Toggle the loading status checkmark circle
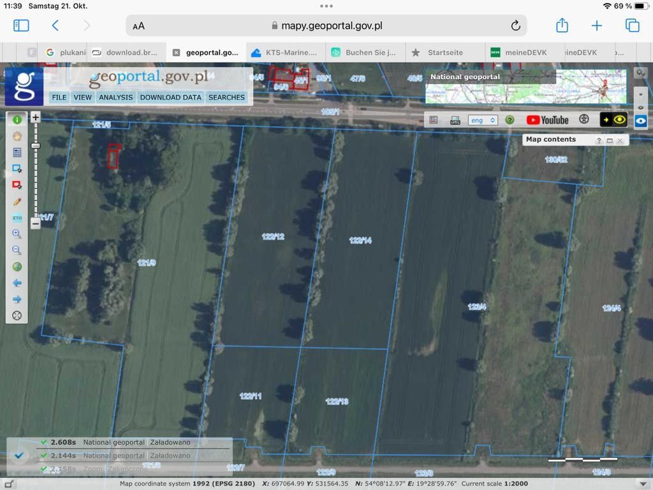Screen dimensions: 653x490 click(x=19, y=455)
